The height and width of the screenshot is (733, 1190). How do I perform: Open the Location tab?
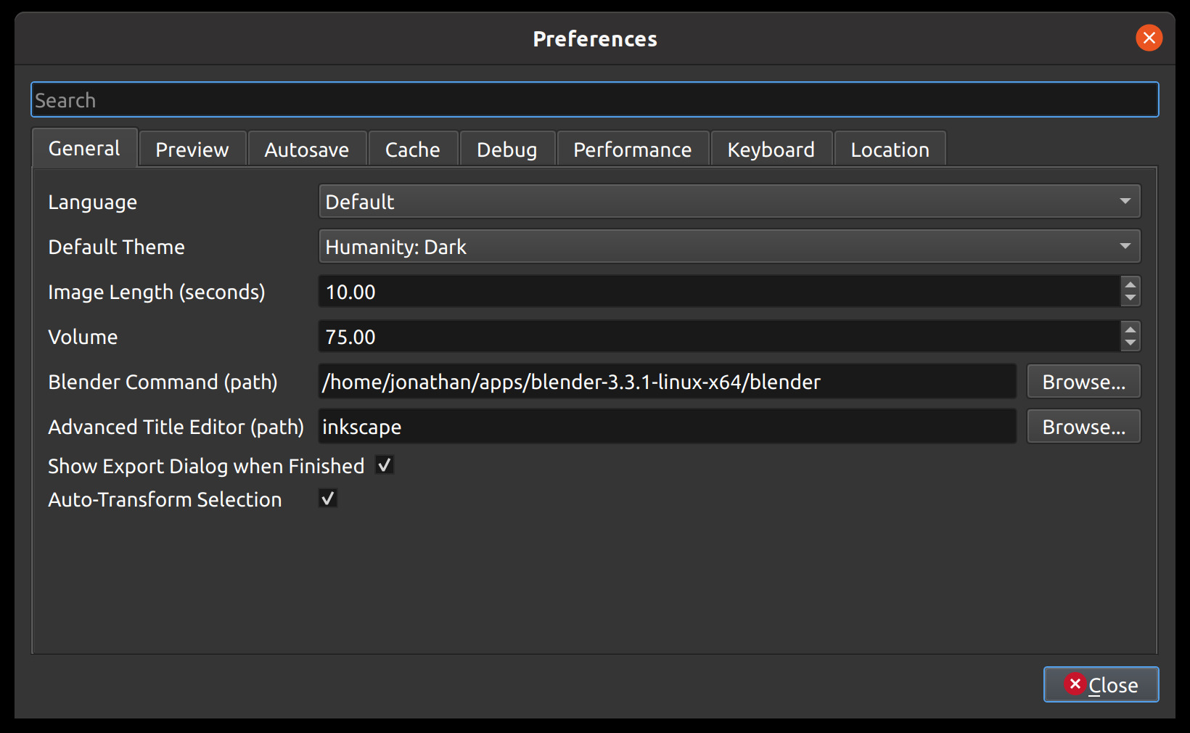tap(890, 150)
